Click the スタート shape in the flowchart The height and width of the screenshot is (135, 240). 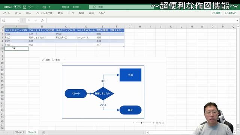76,93
